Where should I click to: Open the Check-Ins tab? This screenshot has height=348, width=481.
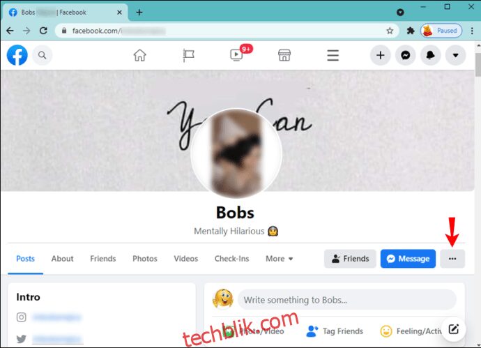pyautogui.click(x=231, y=259)
